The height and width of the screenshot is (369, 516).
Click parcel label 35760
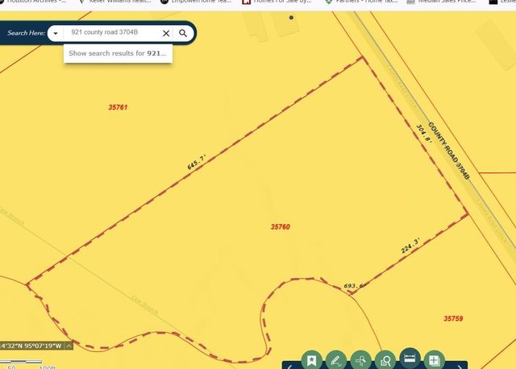click(280, 227)
